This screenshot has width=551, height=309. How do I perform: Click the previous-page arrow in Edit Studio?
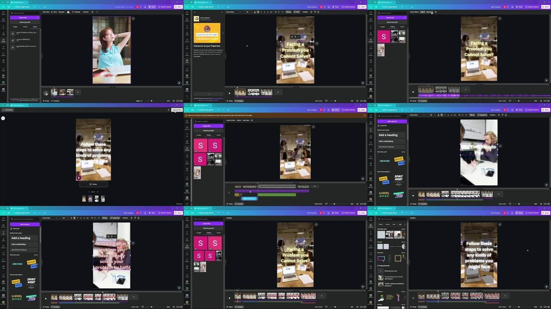click(89, 192)
